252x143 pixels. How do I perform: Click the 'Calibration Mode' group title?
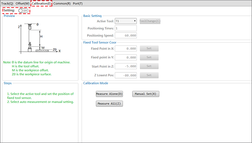[96, 83]
